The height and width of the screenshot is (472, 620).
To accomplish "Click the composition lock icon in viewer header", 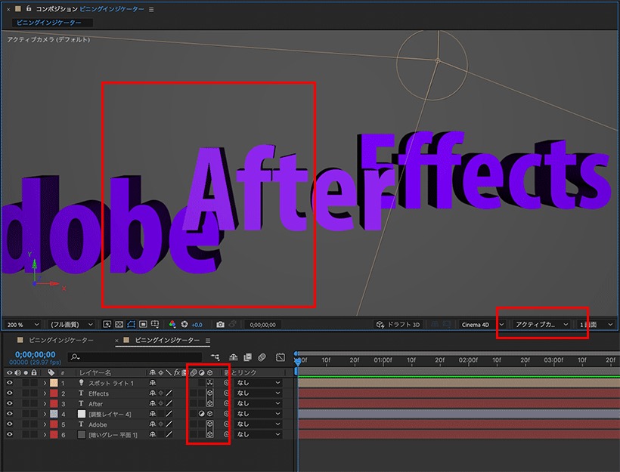I will [x=29, y=8].
